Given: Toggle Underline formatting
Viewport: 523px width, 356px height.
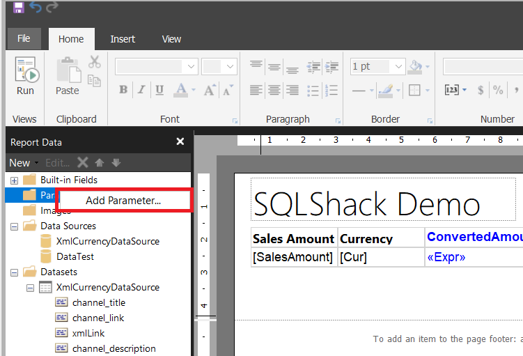Looking at the screenshot, I should click(x=159, y=90).
